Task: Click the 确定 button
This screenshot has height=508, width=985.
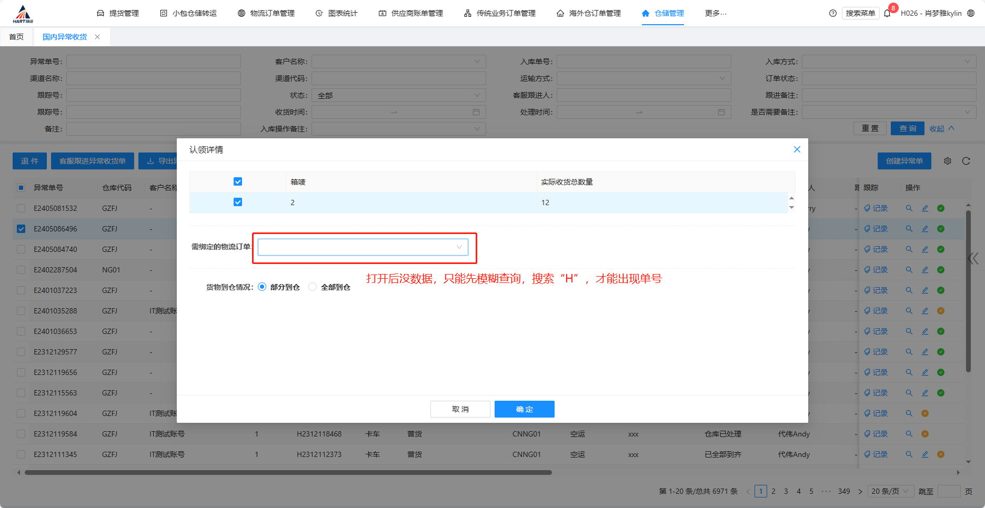Action: click(524, 409)
